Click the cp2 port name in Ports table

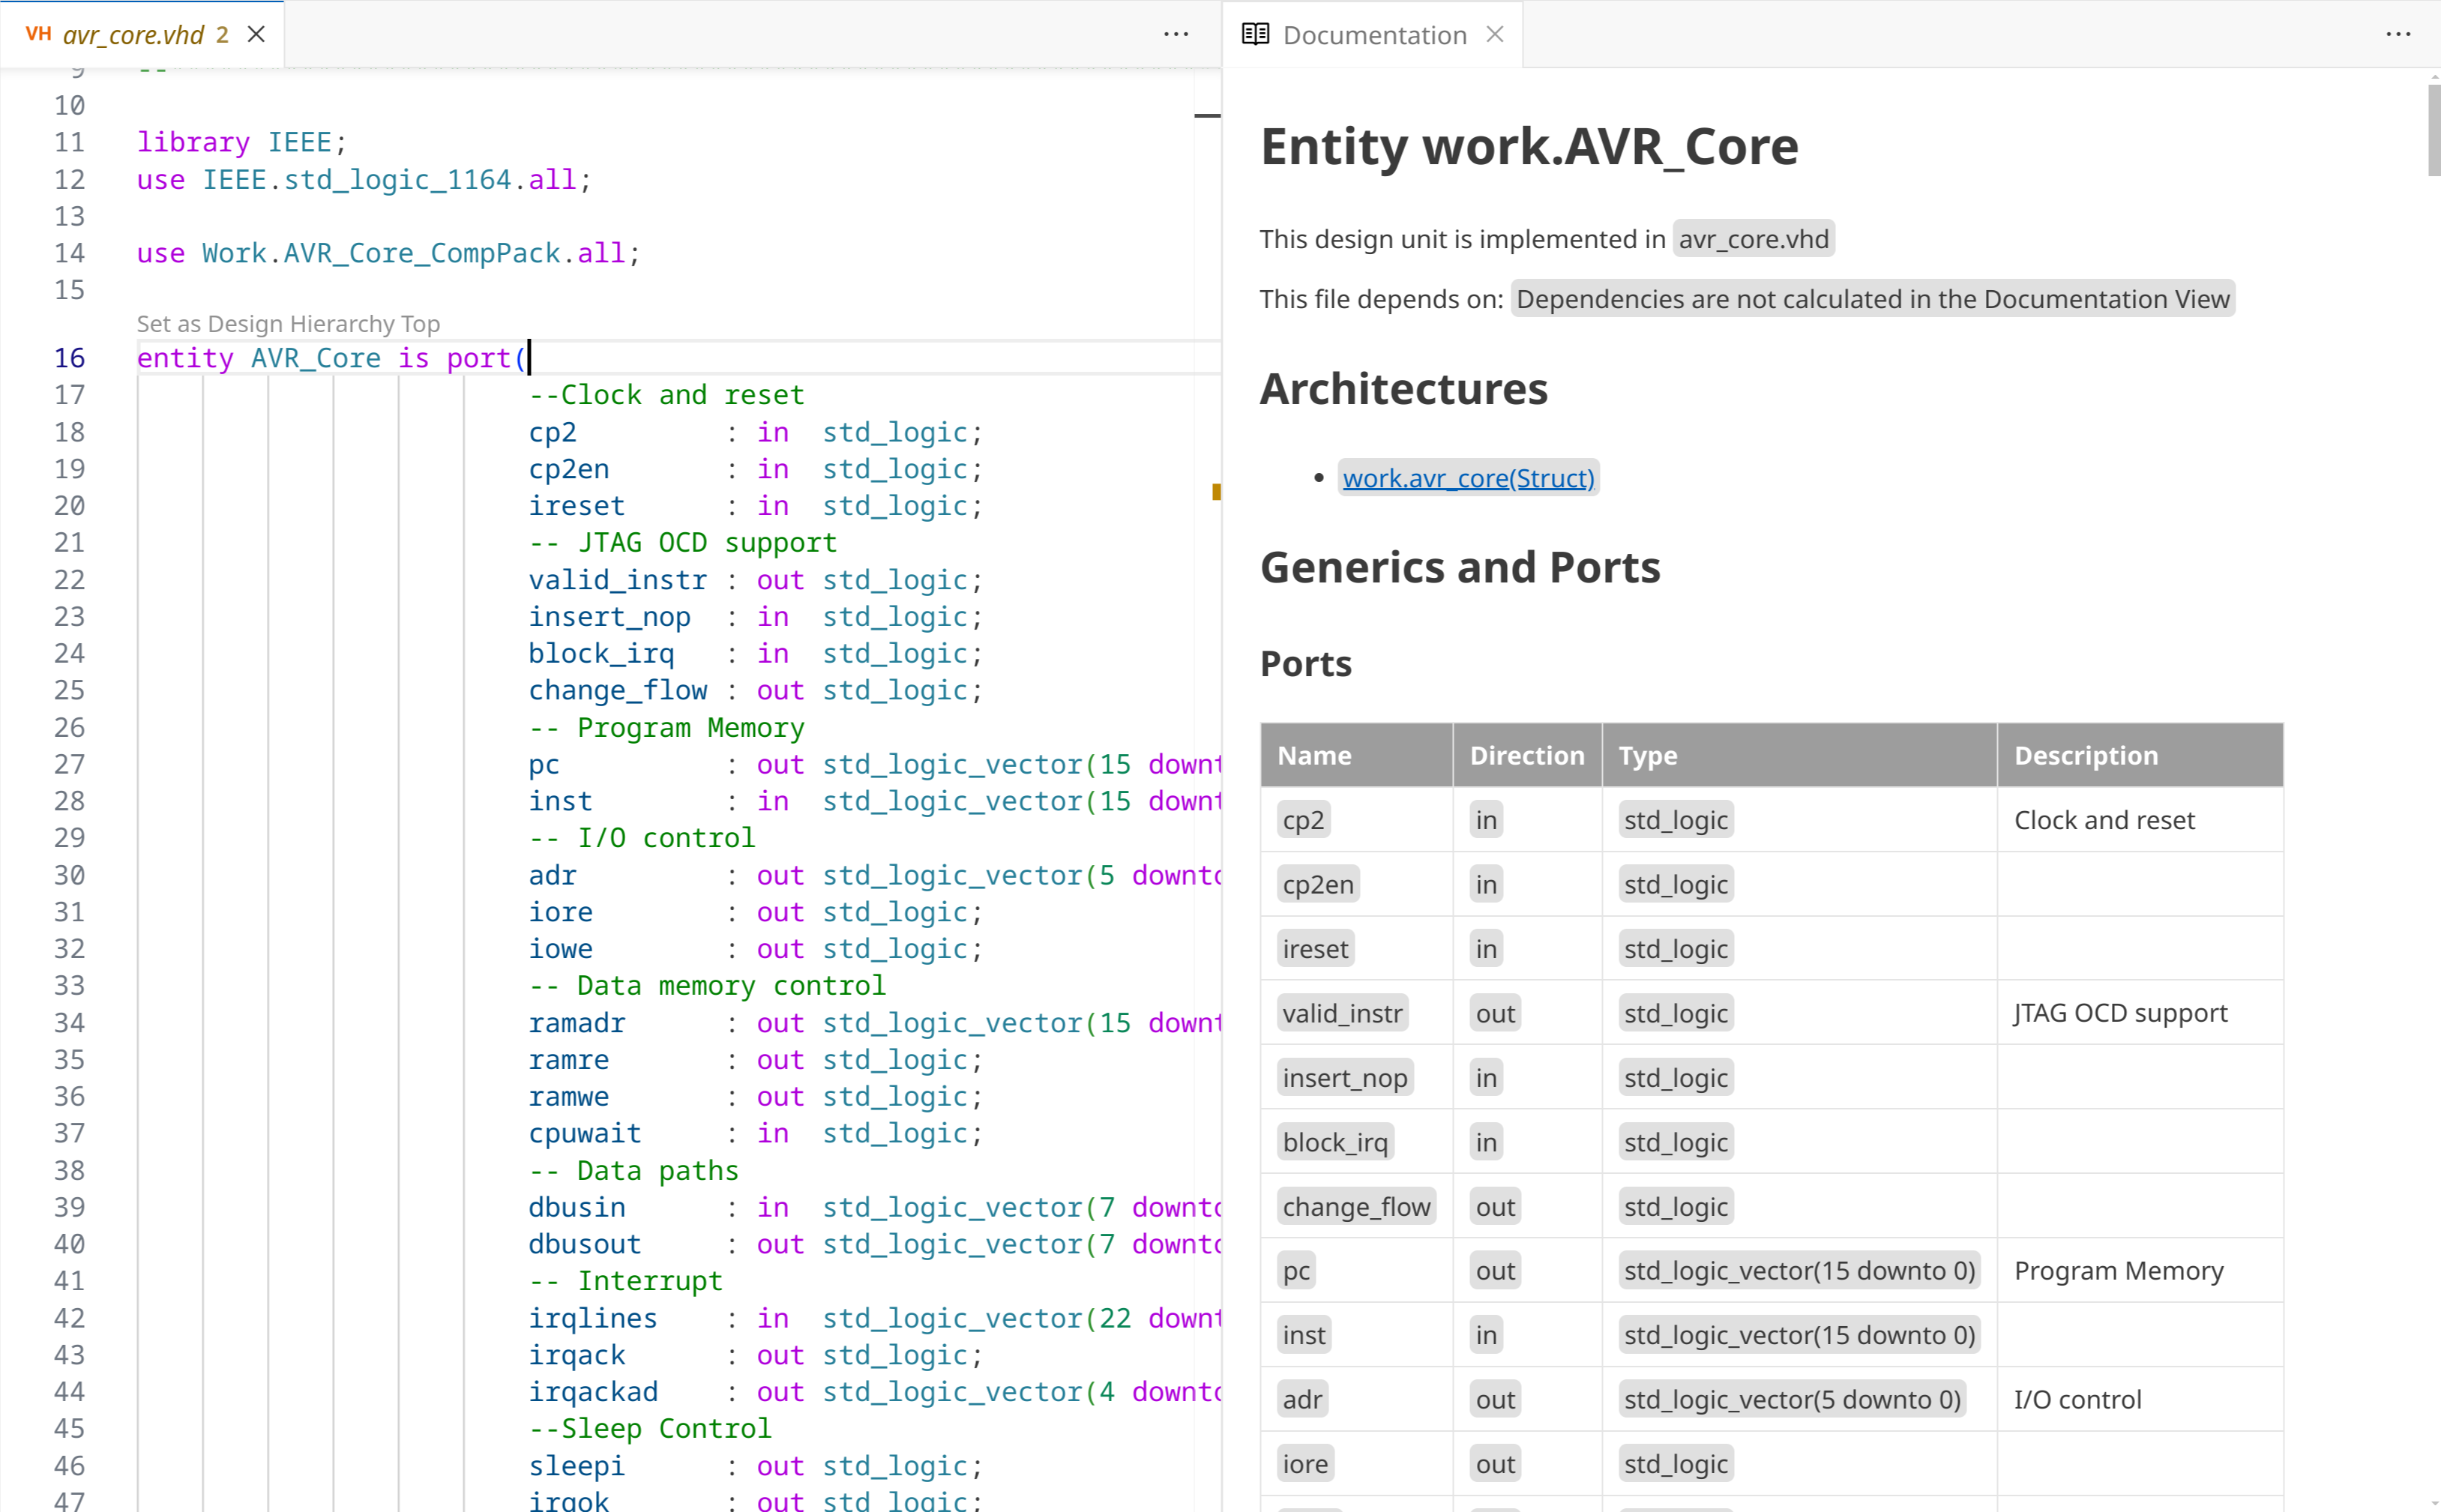(1303, 820)
